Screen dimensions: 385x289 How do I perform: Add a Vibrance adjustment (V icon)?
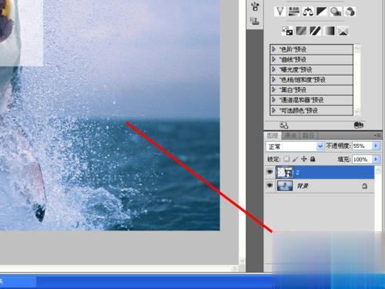tap(280, 12)
